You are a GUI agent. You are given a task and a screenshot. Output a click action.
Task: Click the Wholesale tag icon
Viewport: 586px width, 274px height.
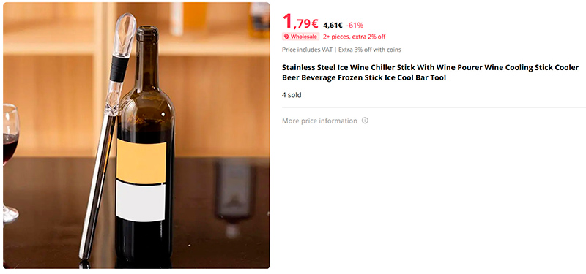[286, 37]
